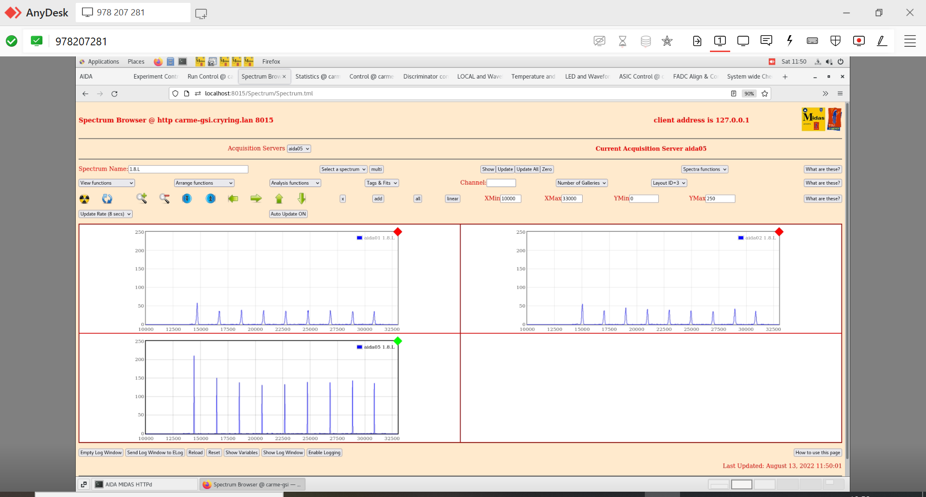The width and height of the screenshot is (926, 497).
Task: Click the green marker on aida05 plot
Action: point(398,341)
